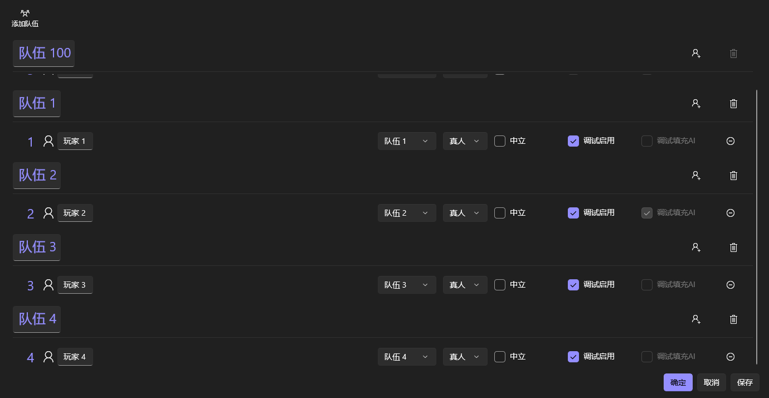Viewport: 769px width, 398px height.
Task: Click the 玩家 2 name field
Action: (x=75, y=213)
